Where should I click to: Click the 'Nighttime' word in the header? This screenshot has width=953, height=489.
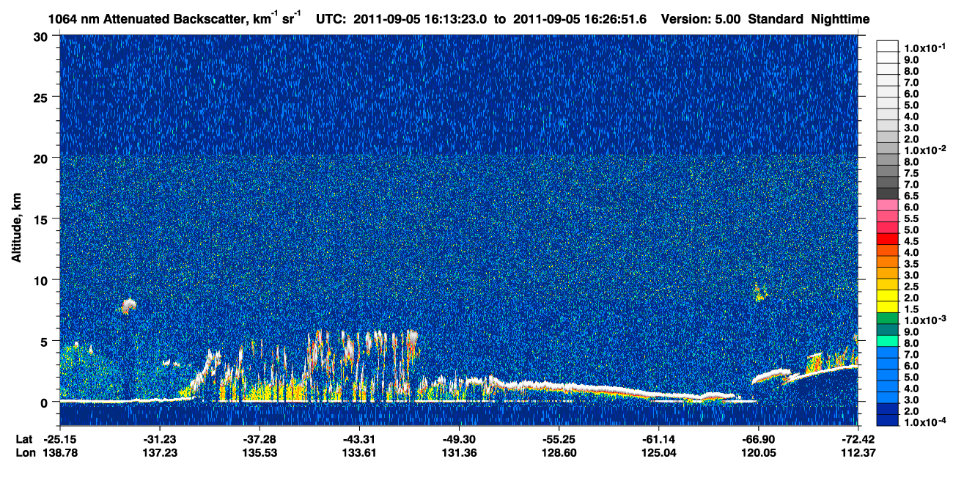(842, 19)
